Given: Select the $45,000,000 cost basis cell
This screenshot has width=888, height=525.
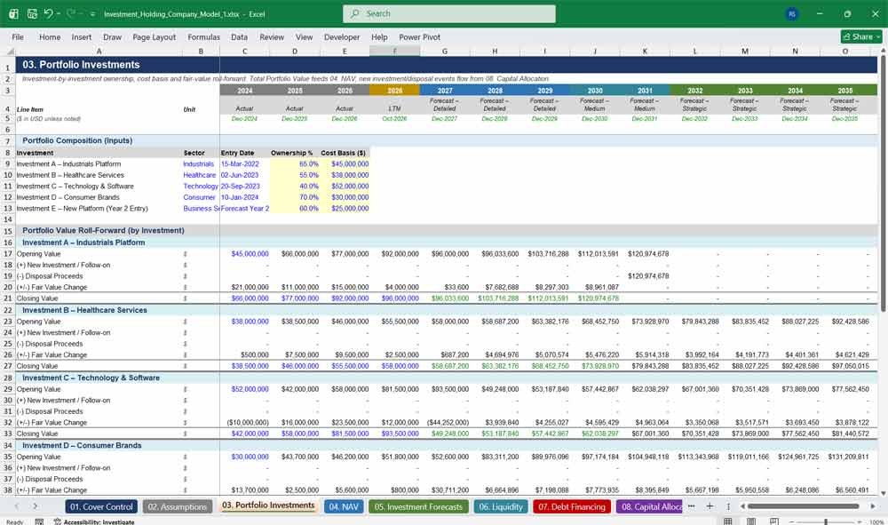Looking at the screenshot, I should 345,163.
